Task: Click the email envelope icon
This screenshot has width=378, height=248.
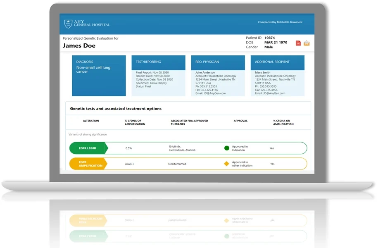Action: [307, 43]
